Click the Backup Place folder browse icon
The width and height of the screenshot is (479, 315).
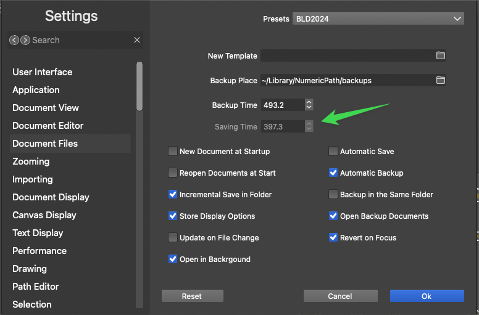[440, 80]
